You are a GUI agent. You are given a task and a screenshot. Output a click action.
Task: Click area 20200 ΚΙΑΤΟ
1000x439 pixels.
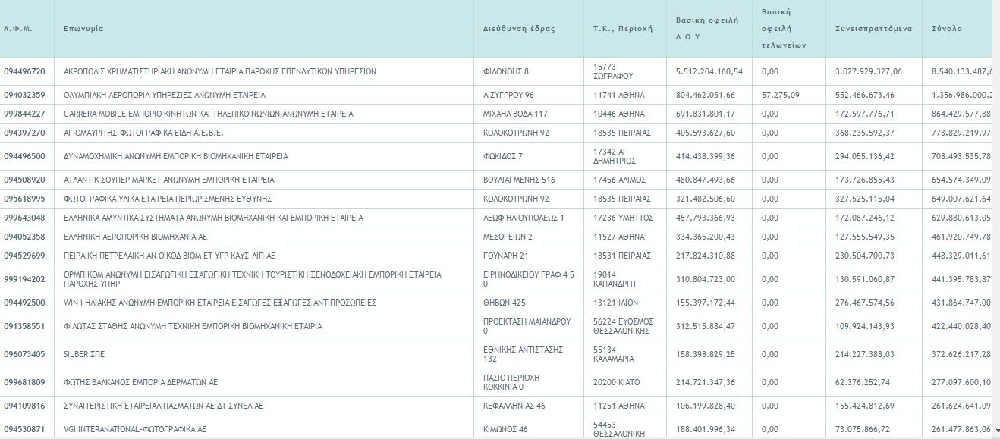point(615,382)
